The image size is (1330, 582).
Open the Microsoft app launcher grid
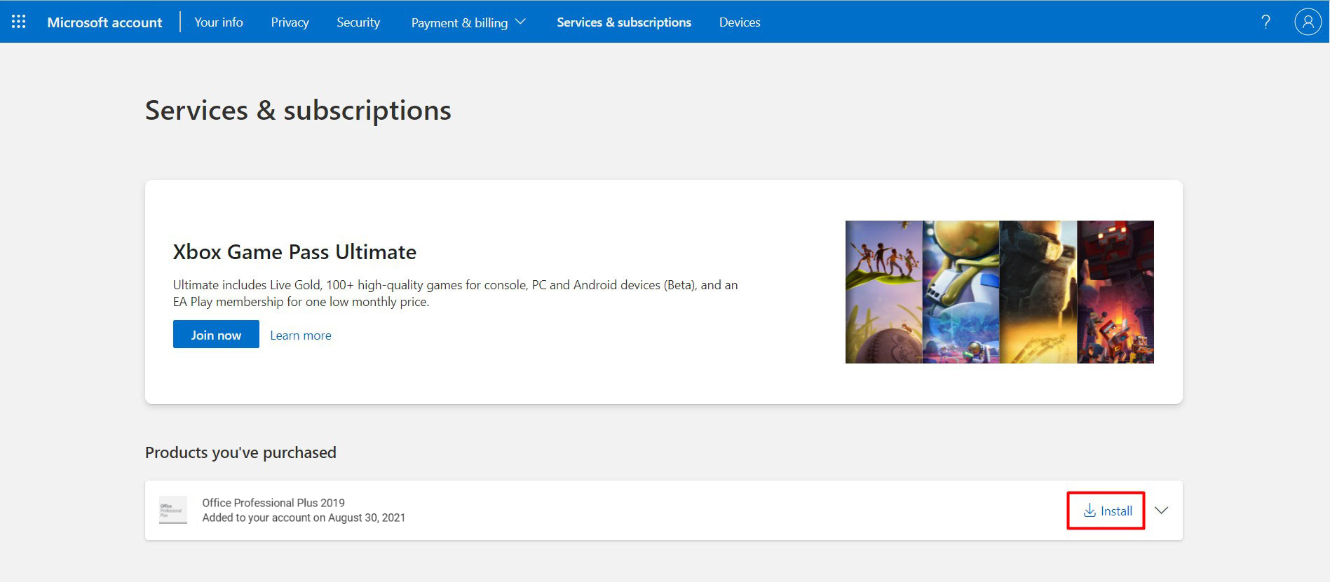point(19,22)
